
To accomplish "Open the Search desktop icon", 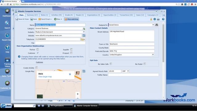I will (x=7, y=23).
